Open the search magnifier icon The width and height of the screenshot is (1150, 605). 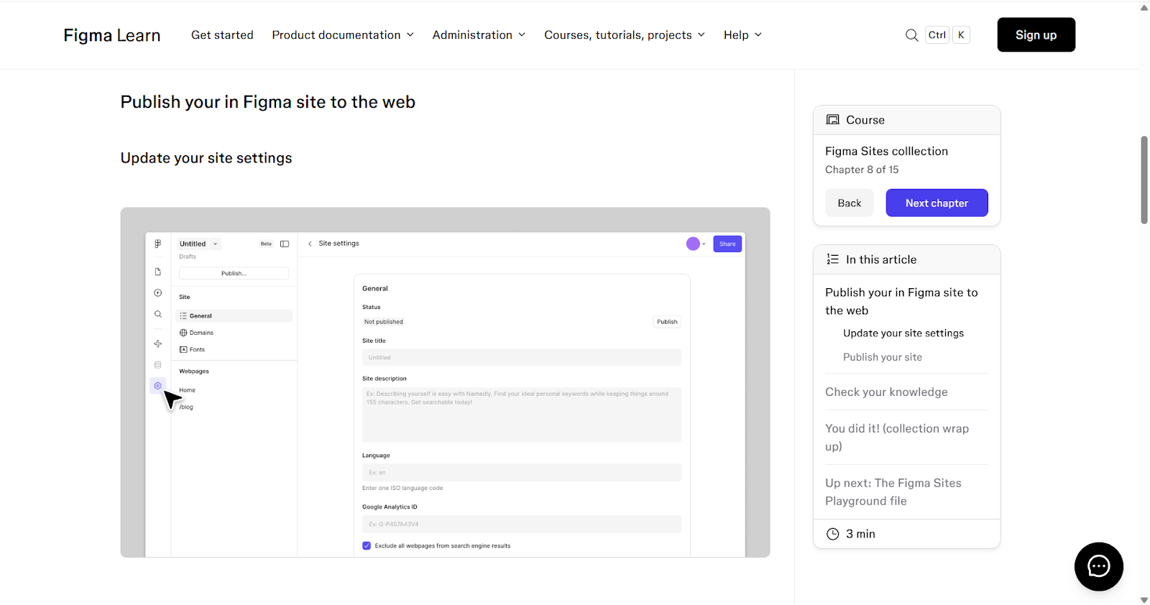[x=911, y=35]
